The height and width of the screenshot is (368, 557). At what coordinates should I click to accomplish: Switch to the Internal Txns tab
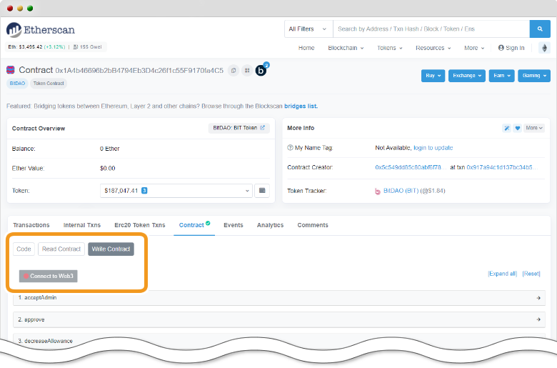pyautogui.click(x=82, y=225)
